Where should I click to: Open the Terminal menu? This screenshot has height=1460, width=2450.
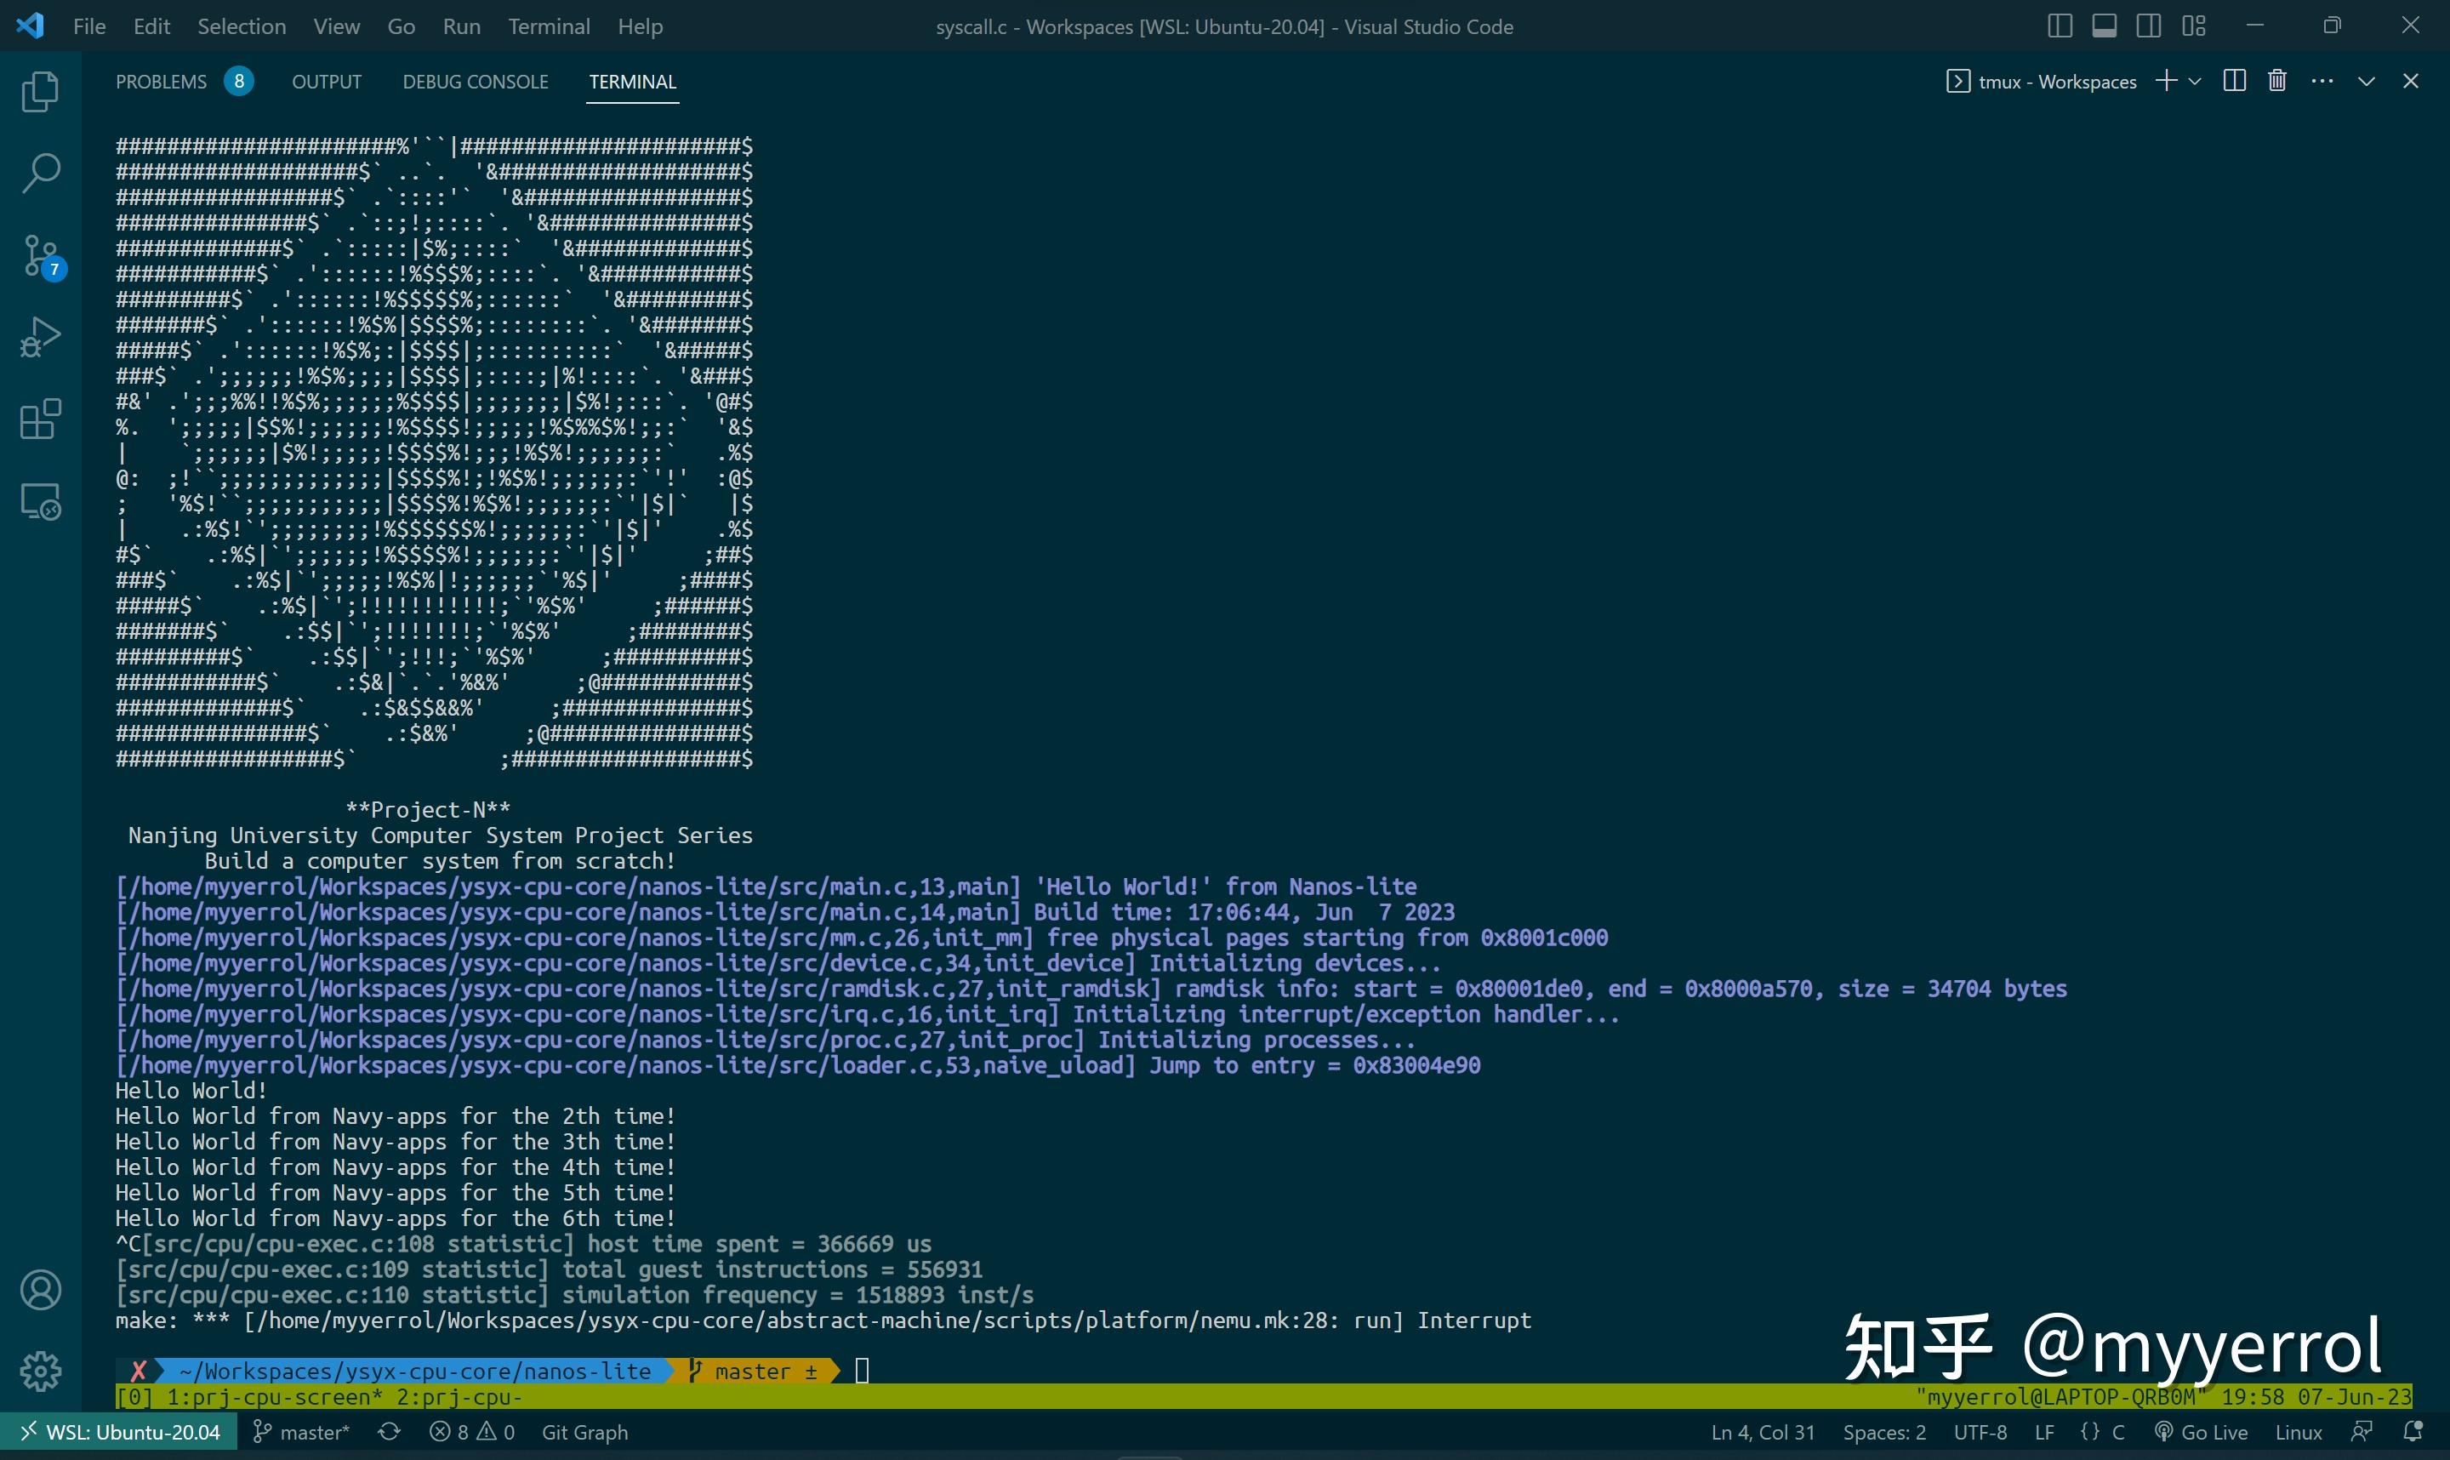pos(548,26)
